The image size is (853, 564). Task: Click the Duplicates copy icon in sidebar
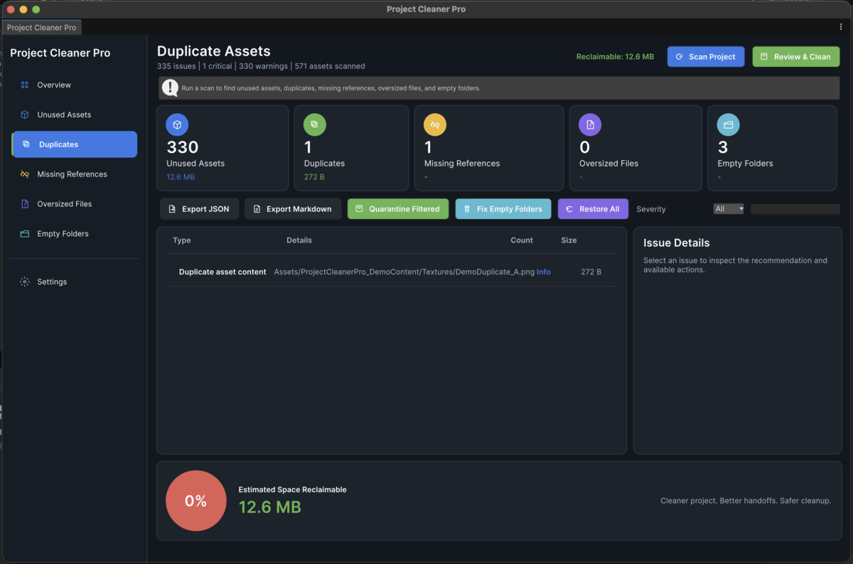click(26, 144)
